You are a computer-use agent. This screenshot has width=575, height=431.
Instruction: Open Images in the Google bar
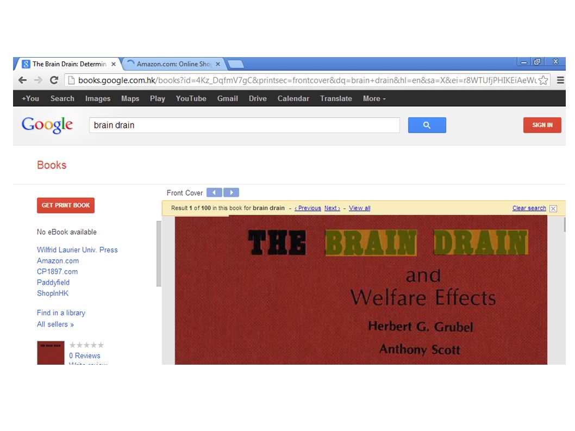click(97, 98)
